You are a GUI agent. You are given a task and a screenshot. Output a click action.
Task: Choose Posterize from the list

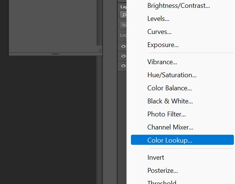tap(163, 171)
